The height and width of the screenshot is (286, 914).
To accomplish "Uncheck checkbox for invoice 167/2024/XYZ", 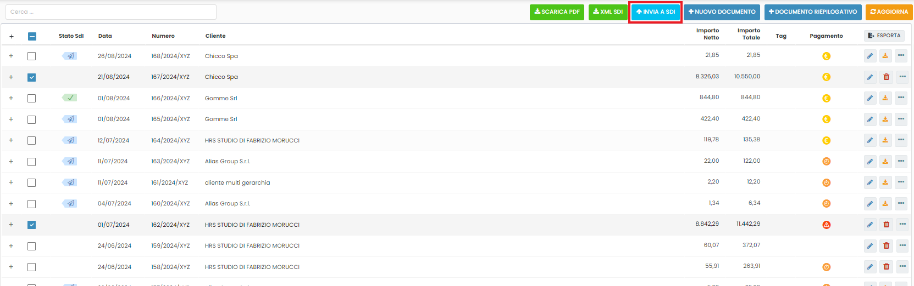I will click(31, 77).
